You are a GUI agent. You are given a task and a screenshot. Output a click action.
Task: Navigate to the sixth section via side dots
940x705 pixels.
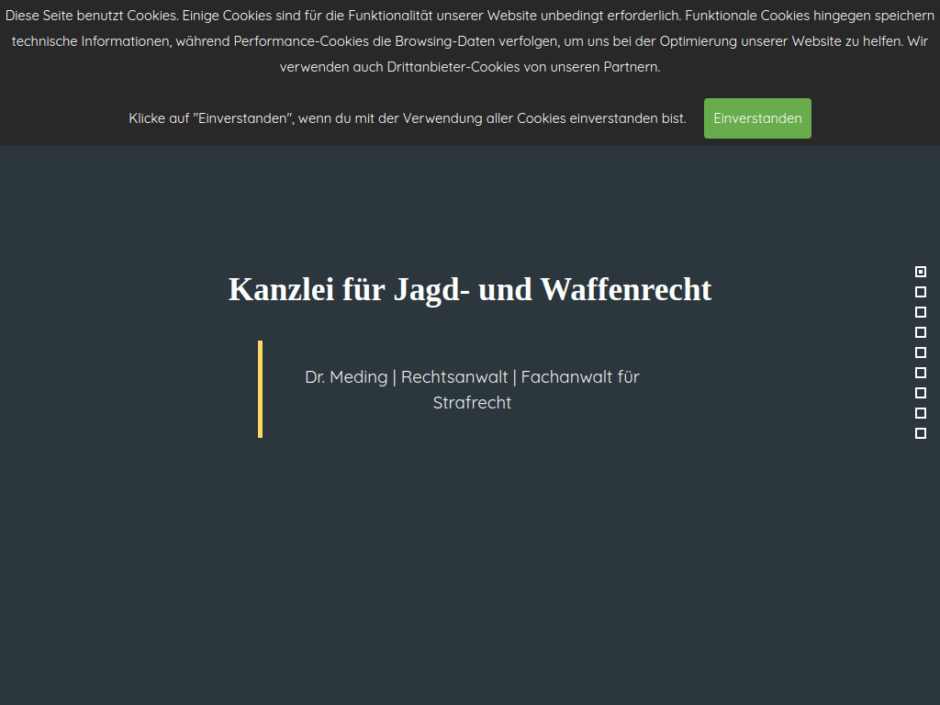coord(920,373)
